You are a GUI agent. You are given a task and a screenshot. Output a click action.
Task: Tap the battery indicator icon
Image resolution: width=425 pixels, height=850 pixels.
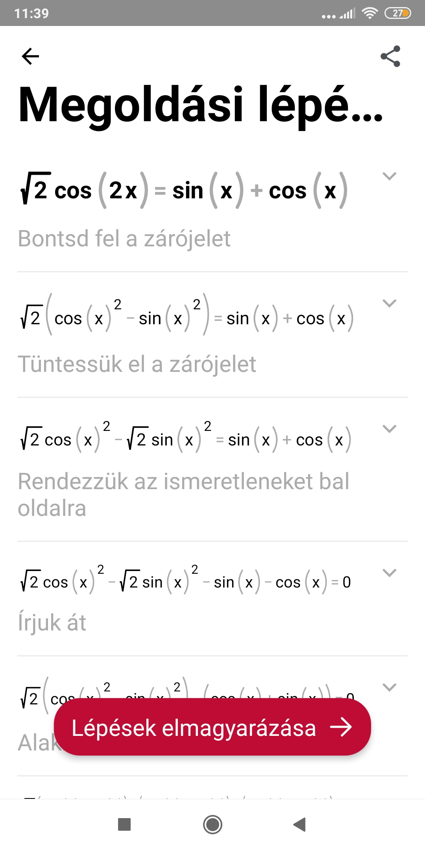[397, 13]
